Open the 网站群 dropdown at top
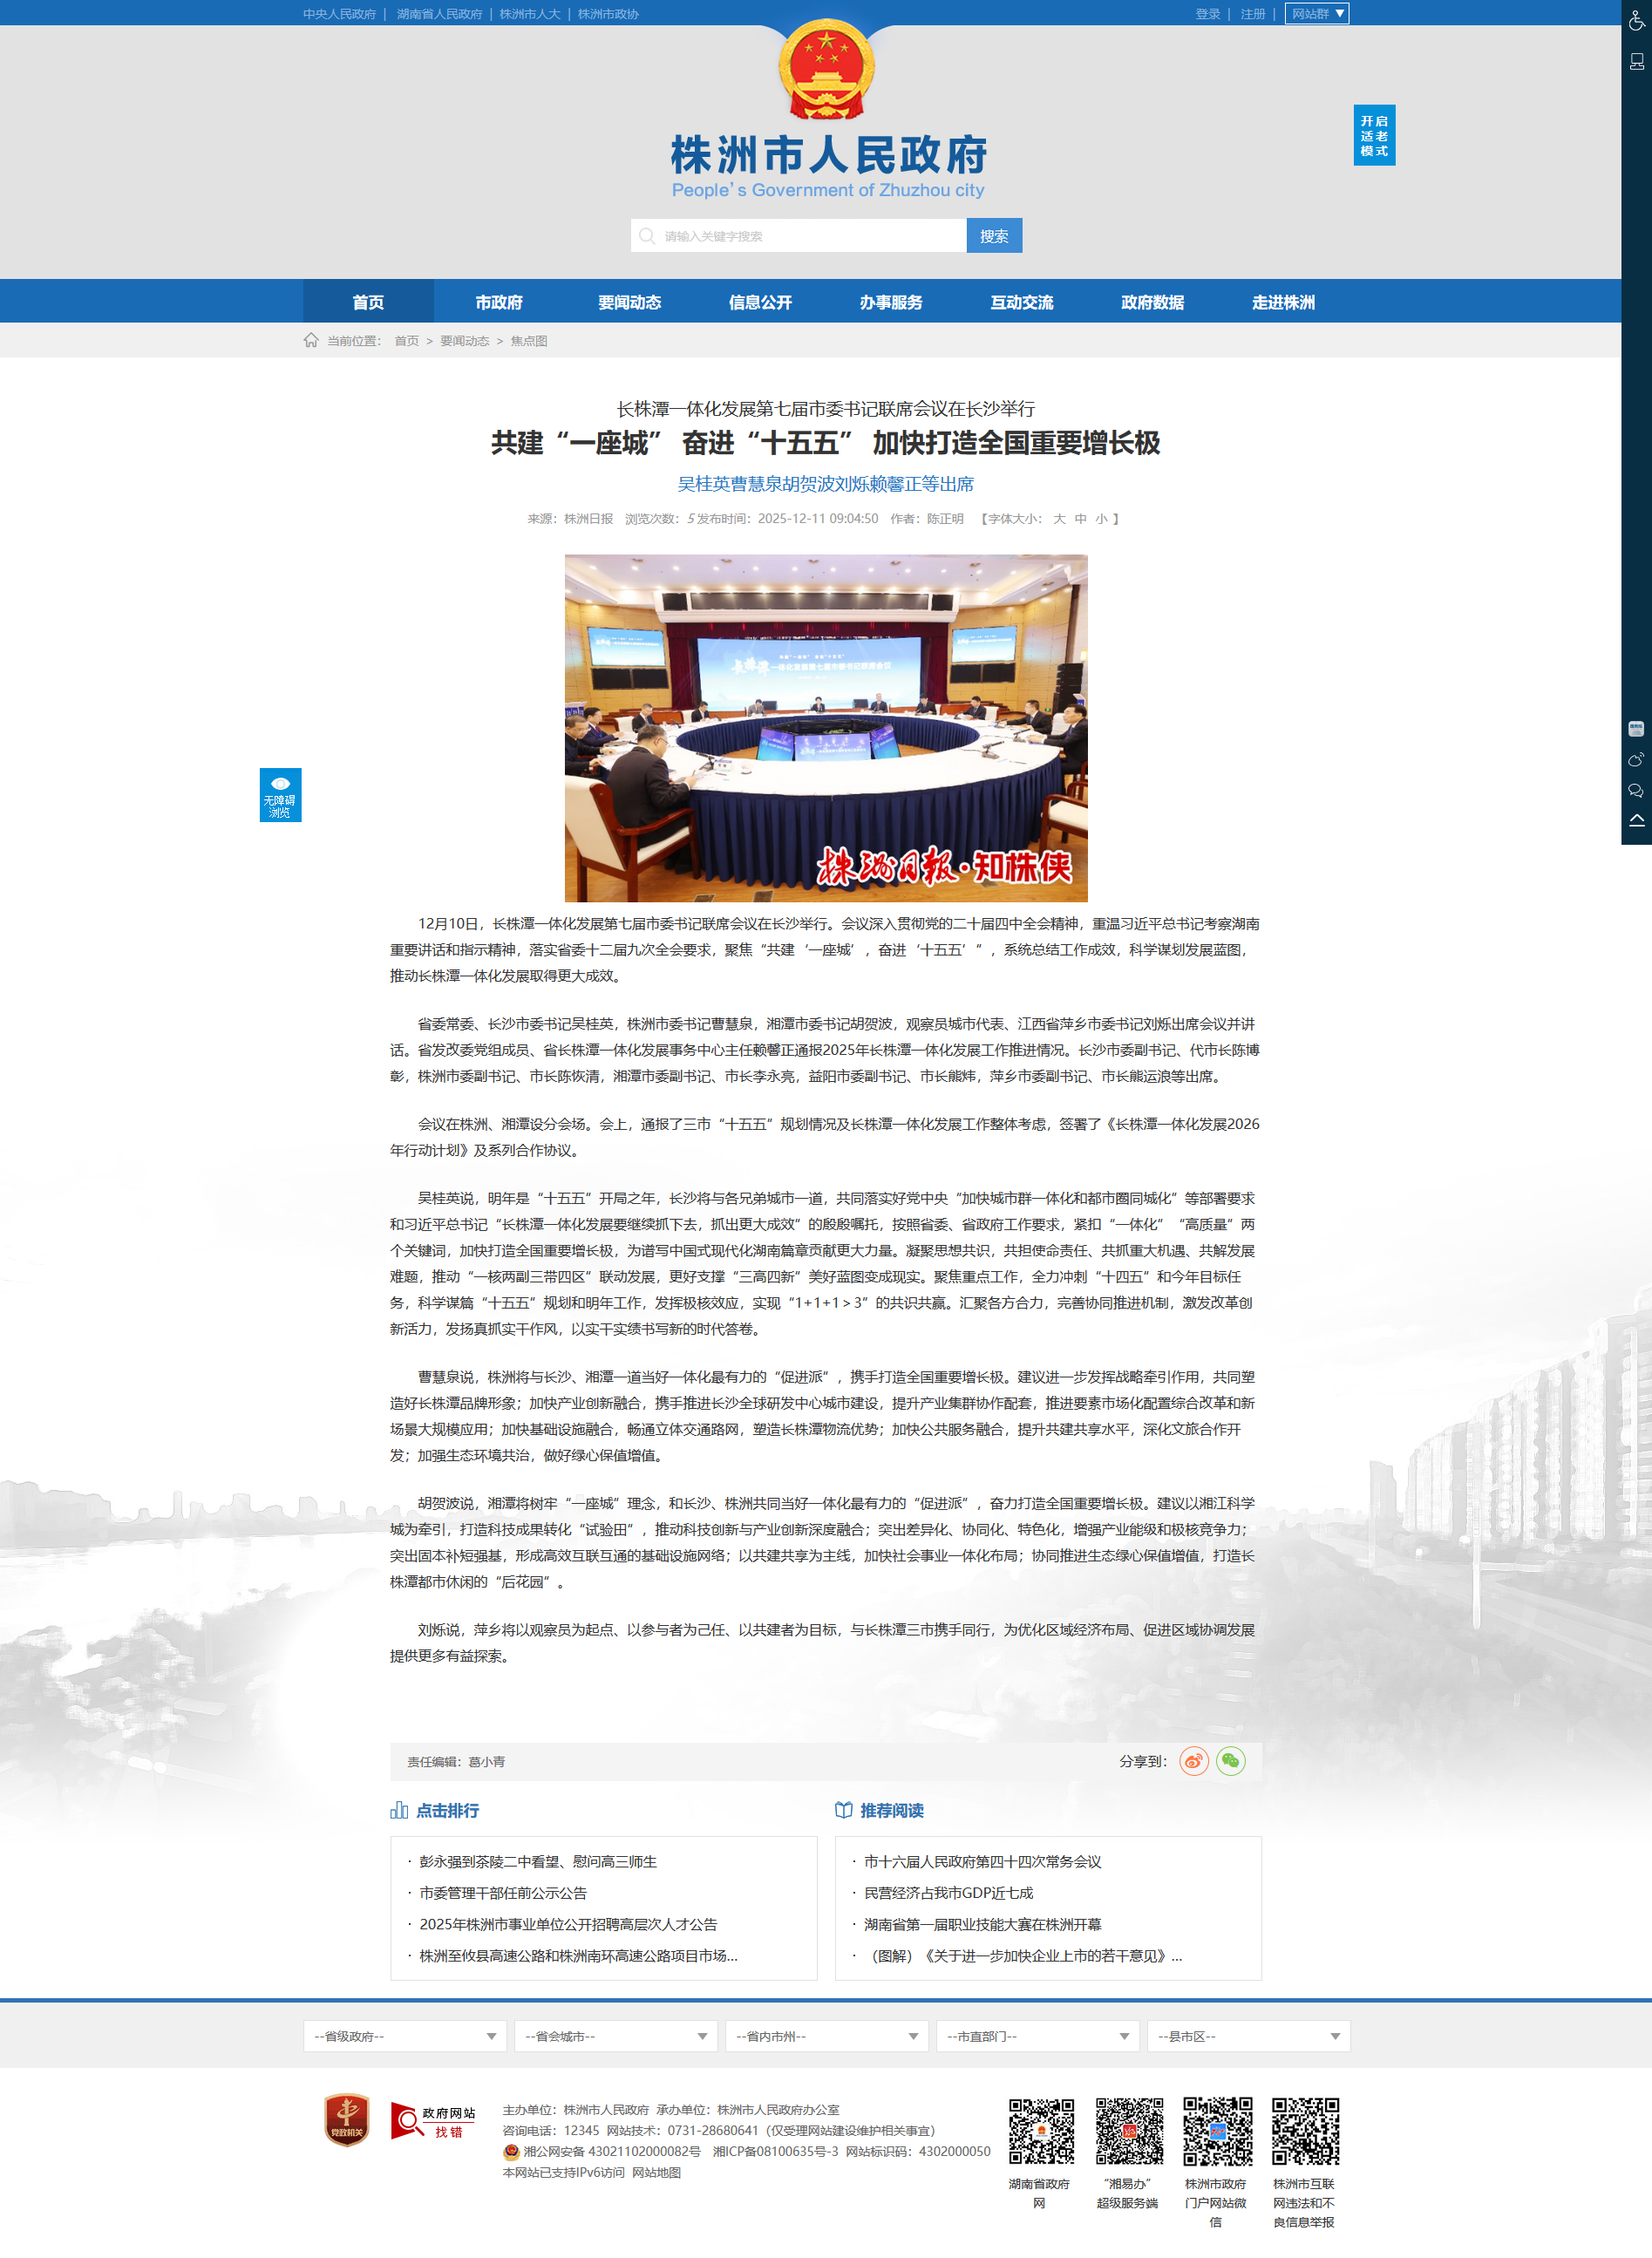The width and height of the screenshot is (1652, 2258). (1316, 14)
